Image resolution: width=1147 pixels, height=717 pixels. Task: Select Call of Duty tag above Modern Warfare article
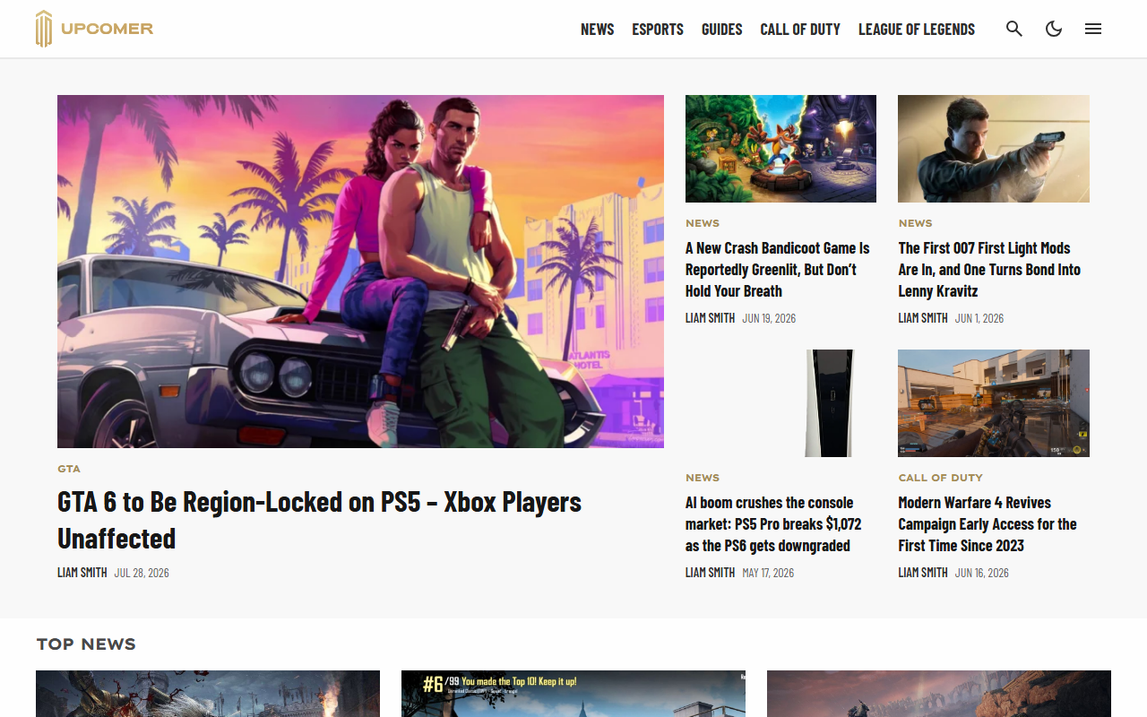coord(941,478)
